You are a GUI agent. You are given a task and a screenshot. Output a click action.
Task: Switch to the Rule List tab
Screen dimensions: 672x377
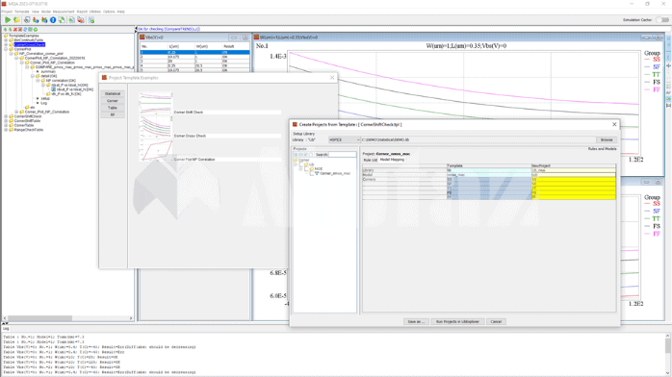pos(371,160)
